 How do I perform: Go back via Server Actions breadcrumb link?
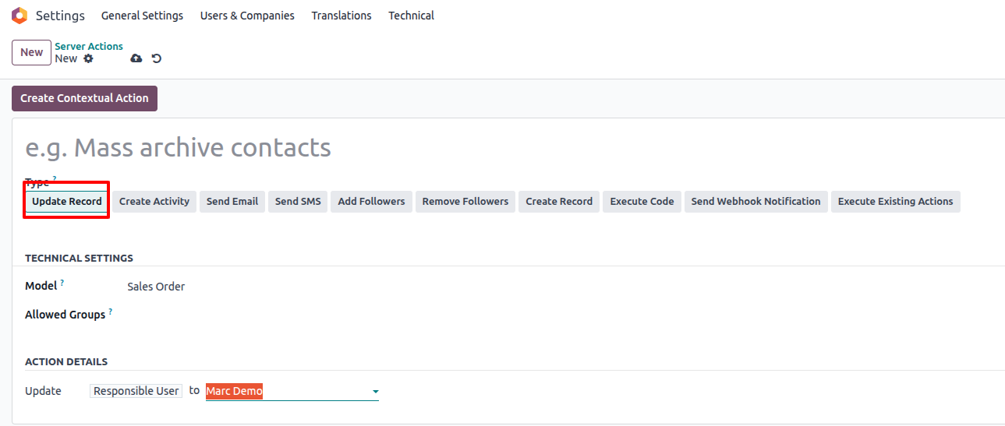(89, 46)
